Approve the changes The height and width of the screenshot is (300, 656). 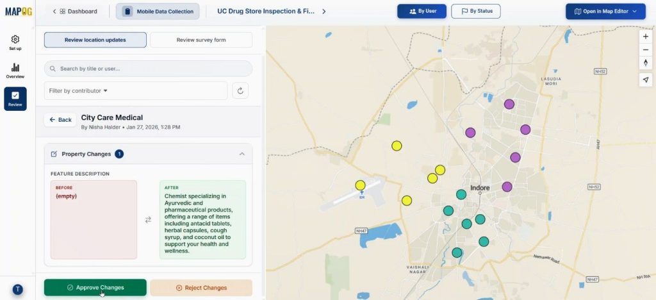(x=95, y=287)
